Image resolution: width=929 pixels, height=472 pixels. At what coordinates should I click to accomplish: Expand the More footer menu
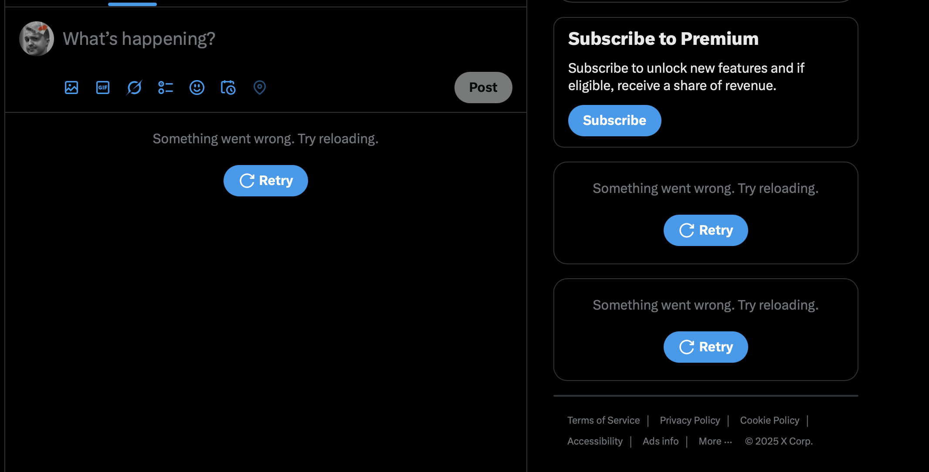click(715, 441)
